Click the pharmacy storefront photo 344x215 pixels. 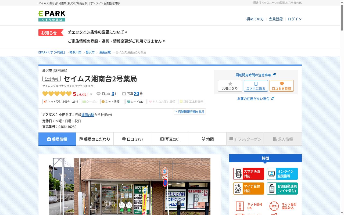130,187
